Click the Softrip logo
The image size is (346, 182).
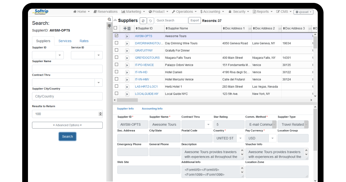(40, 12)
